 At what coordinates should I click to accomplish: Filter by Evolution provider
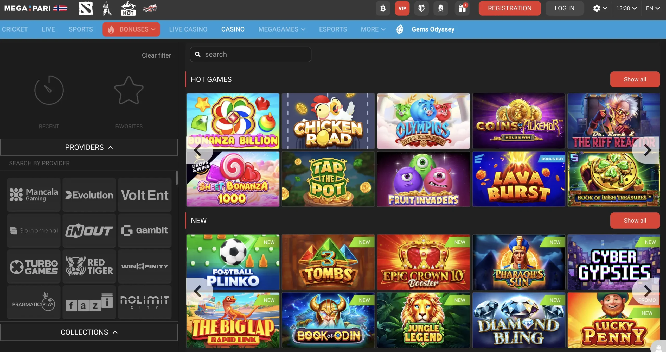pos(89,195)
